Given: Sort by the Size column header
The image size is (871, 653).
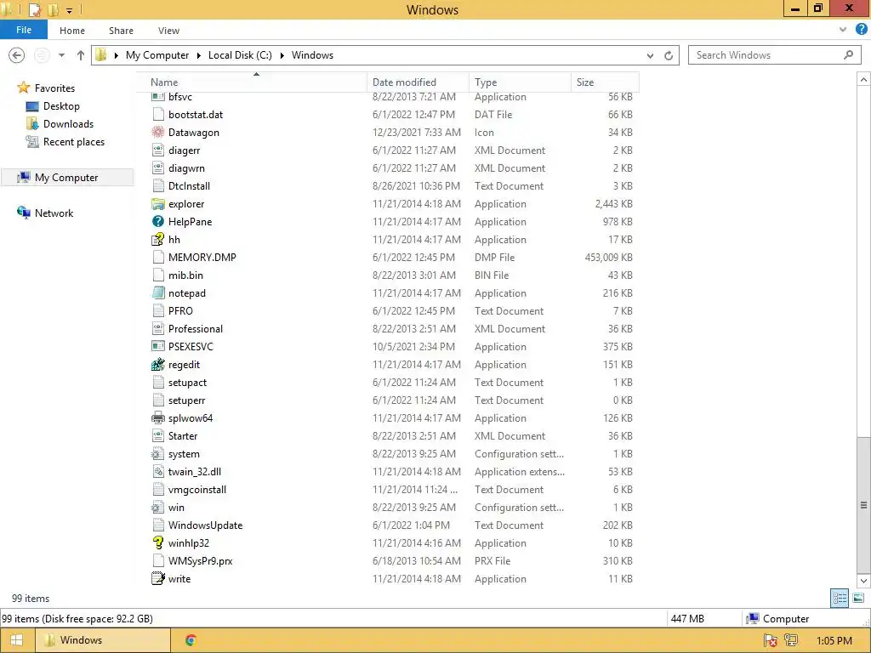Looking at the screenshot, I should pyautogui.click(x=605, y=82).
